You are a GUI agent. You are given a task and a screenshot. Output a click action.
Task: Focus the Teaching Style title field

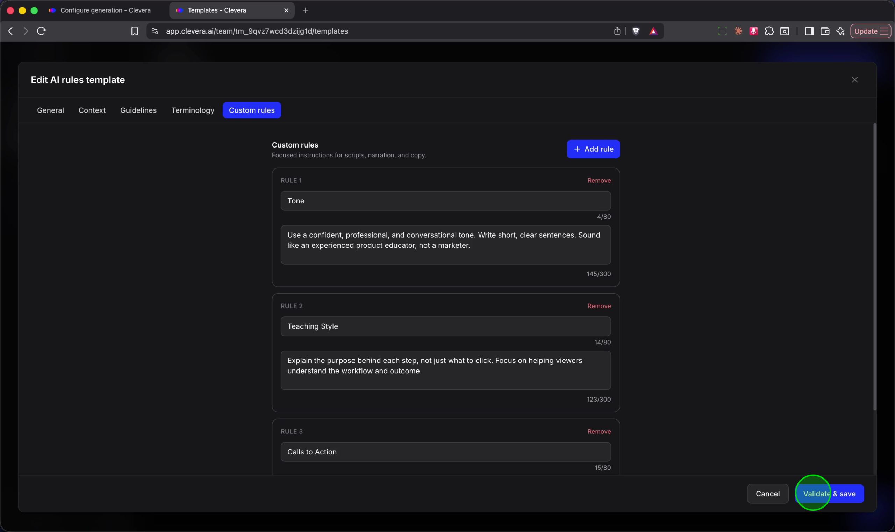click(x=446, y=326)
